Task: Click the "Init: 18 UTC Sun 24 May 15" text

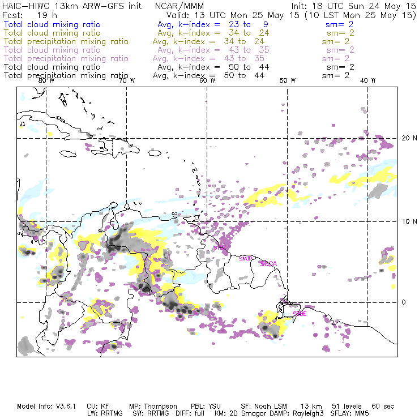Action: click(353, 6)
